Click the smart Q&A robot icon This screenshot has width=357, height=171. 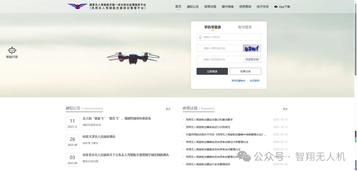pyautogui.click(x=12, y=50)
